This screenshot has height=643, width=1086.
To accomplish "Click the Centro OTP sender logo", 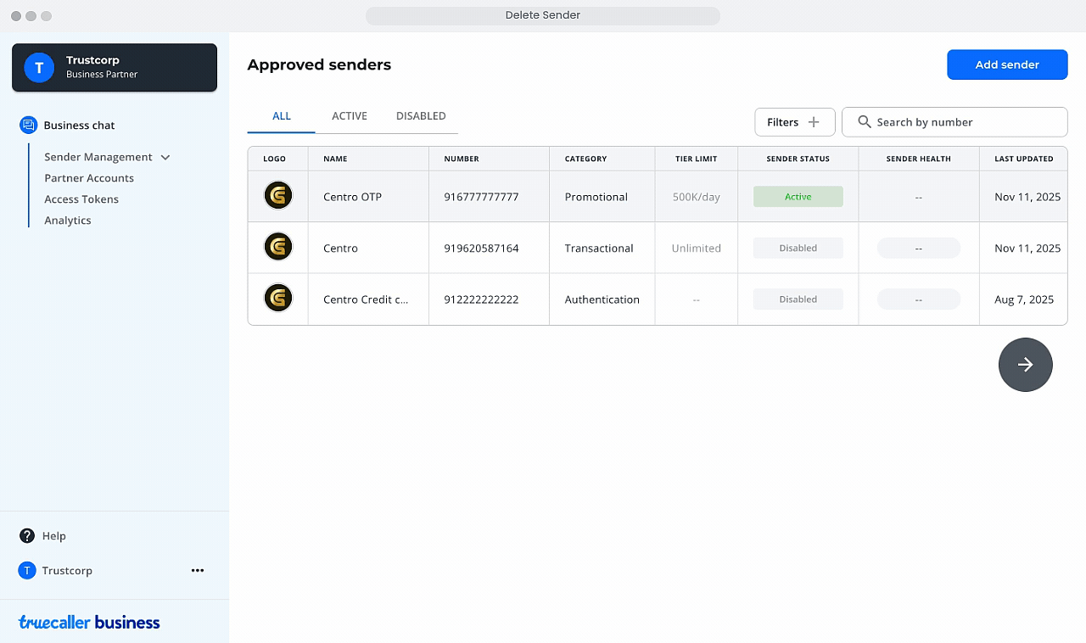I will click(277, 196).
